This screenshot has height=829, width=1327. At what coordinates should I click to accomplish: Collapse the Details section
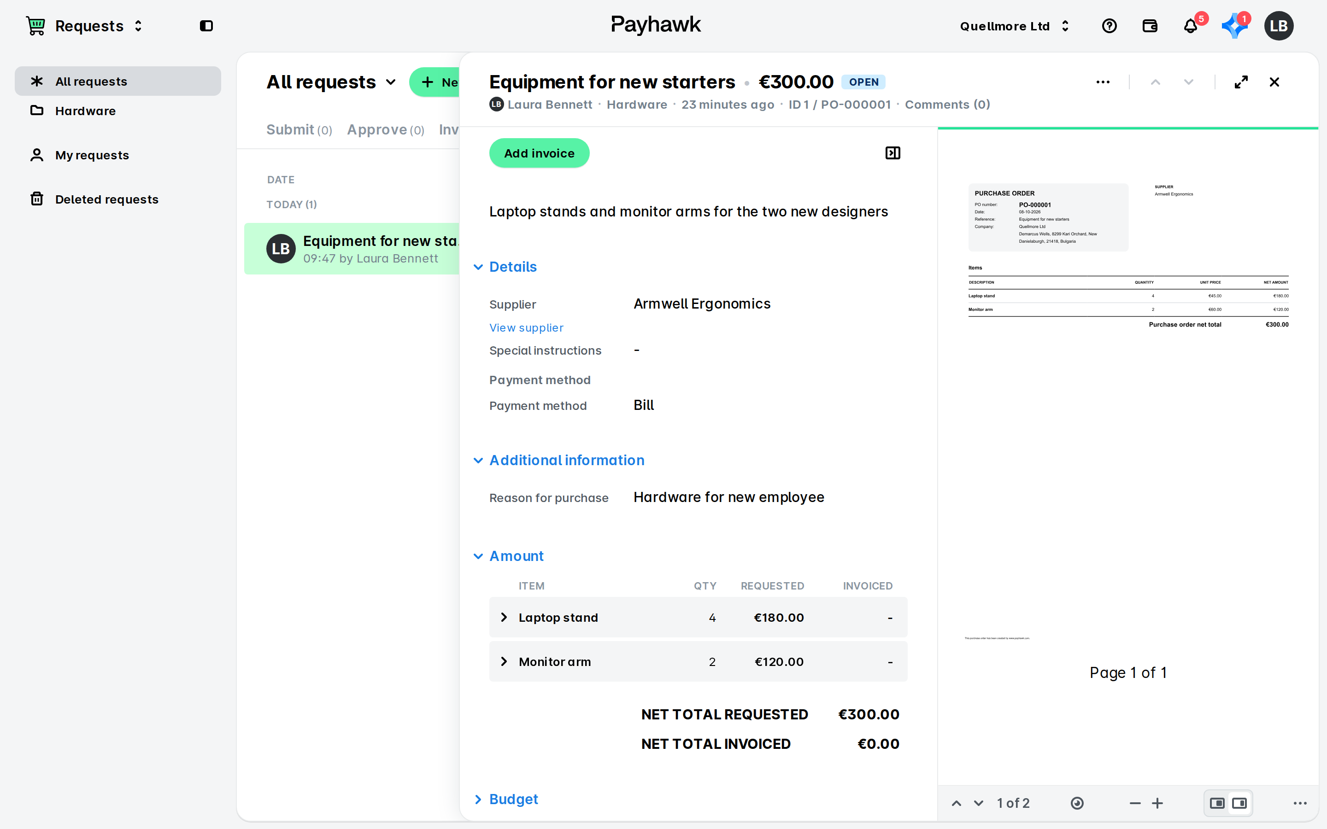[505, 267]
